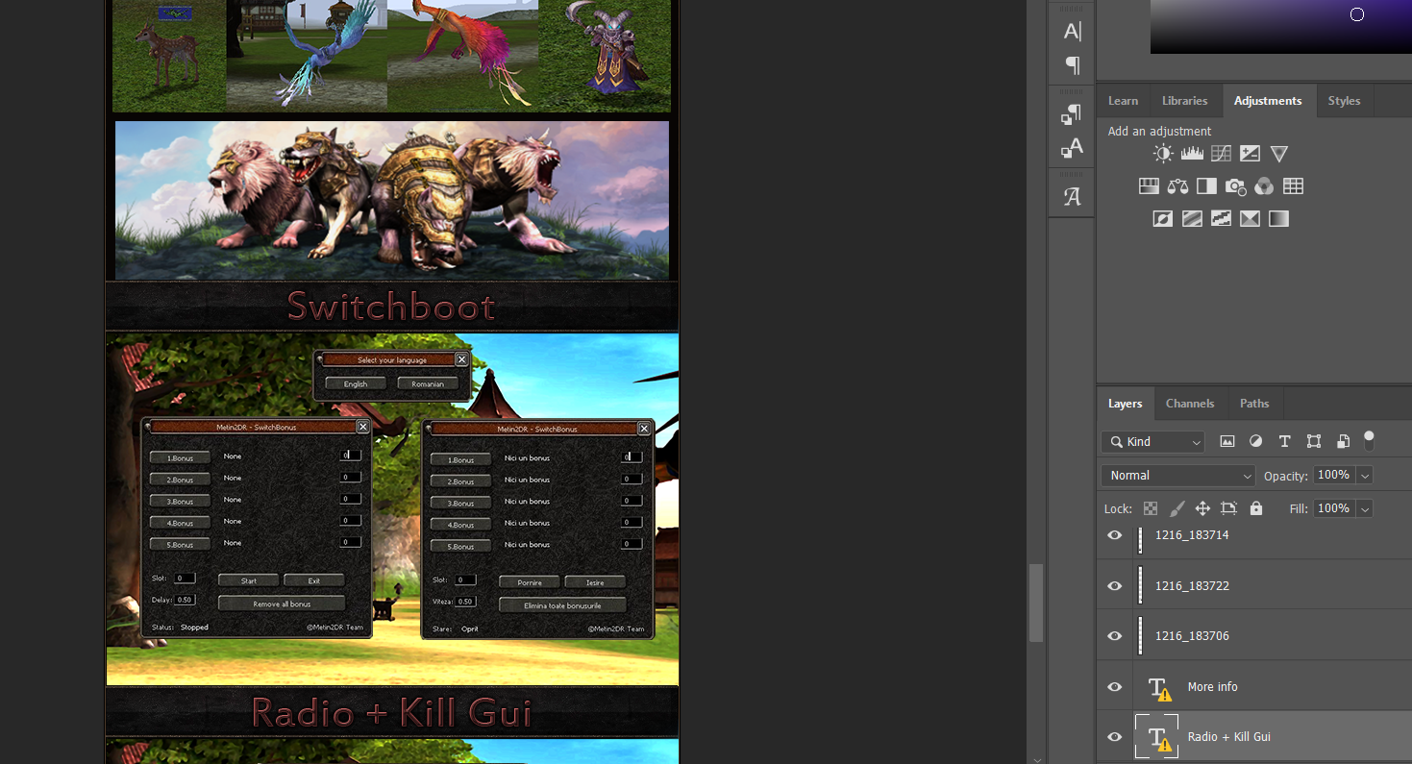Lock all layer attributes with padlock
This screenshot has width=1412, height=764.
pyautogui.click(x=1255, y=508)
